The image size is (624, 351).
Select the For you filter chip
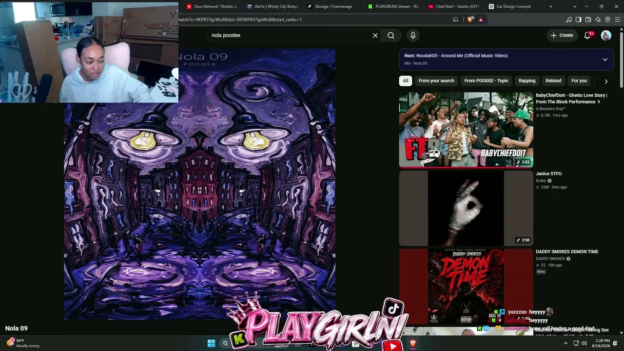tap(579, 81)
